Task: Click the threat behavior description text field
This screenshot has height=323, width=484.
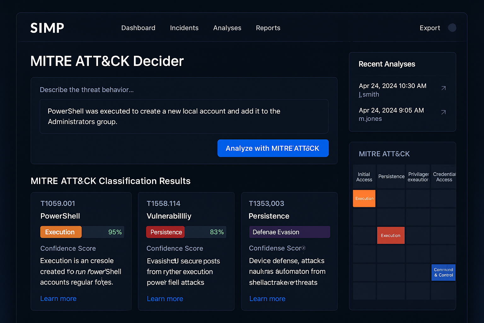Action: pos(184,116)
